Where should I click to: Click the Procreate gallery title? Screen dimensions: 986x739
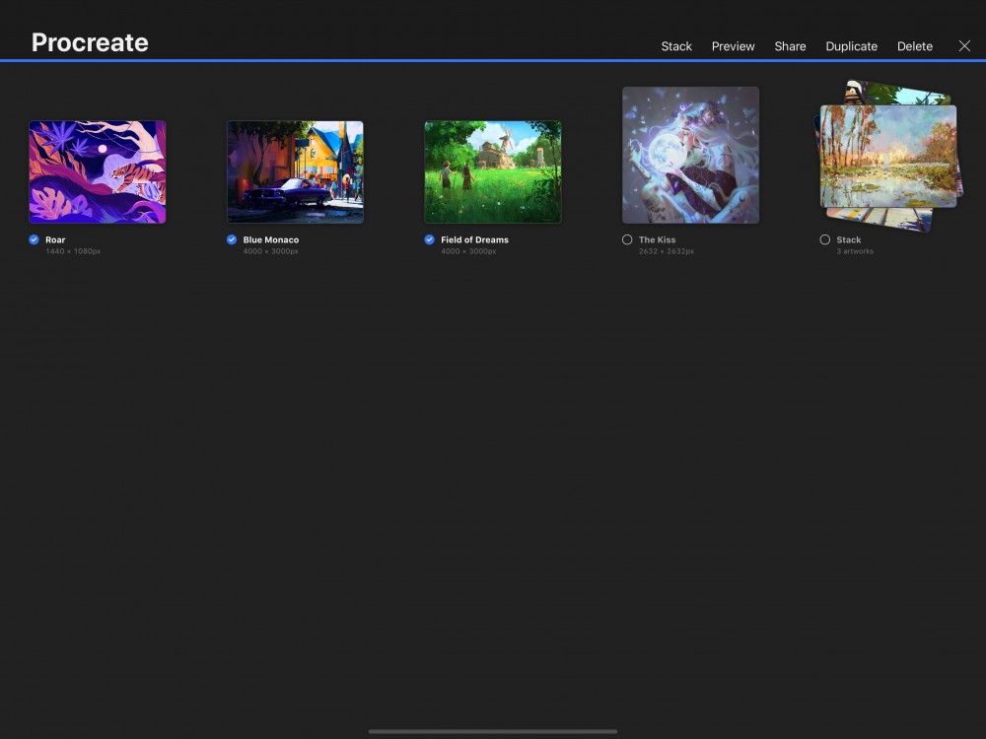[x=90, y=42]
